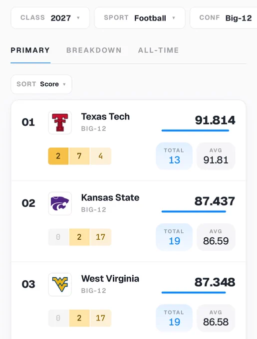This screenshot has height=339, width=257.
Task: Open the West Virginia team name link
Action: 110,279
